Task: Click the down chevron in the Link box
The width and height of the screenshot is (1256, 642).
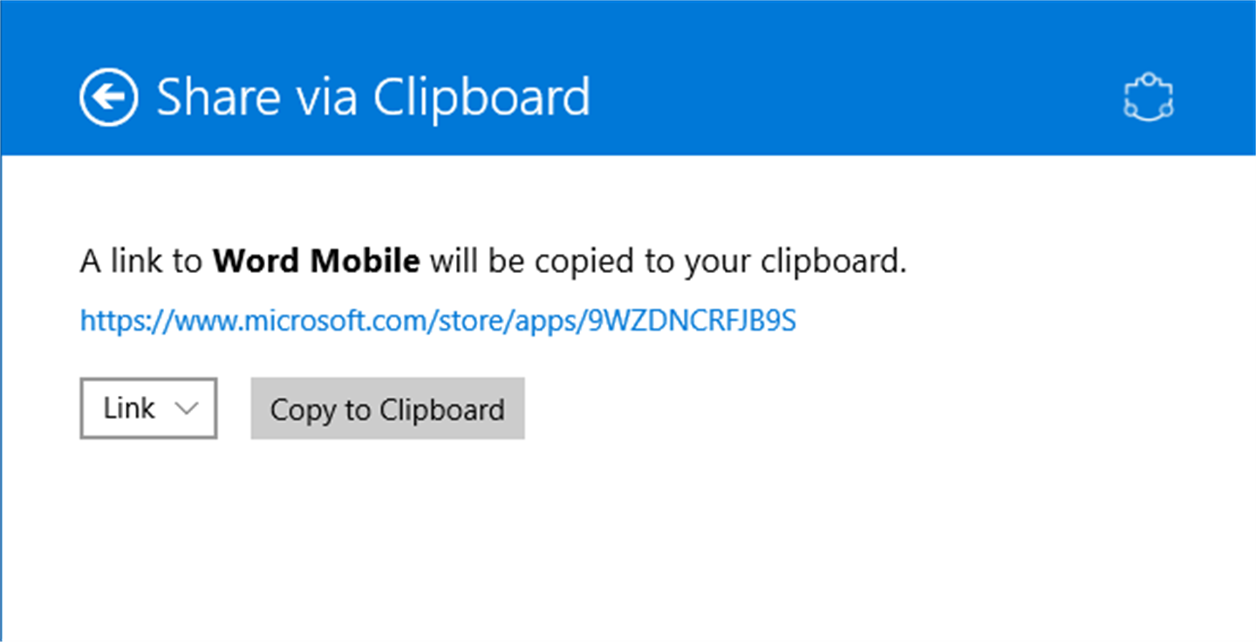Action: 187,408
